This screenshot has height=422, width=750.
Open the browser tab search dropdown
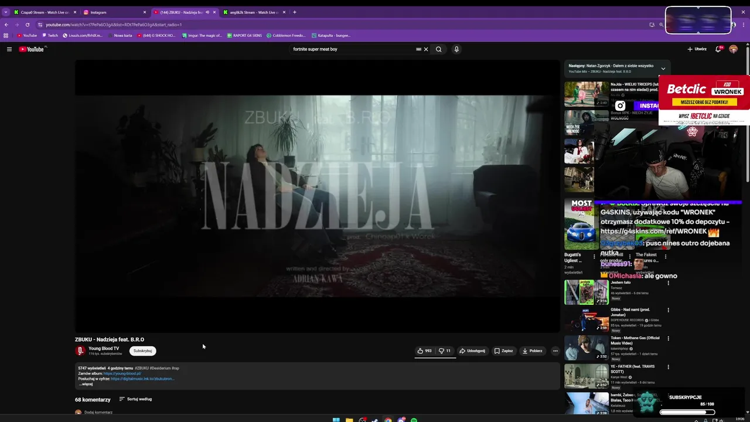tap(5, 12)
